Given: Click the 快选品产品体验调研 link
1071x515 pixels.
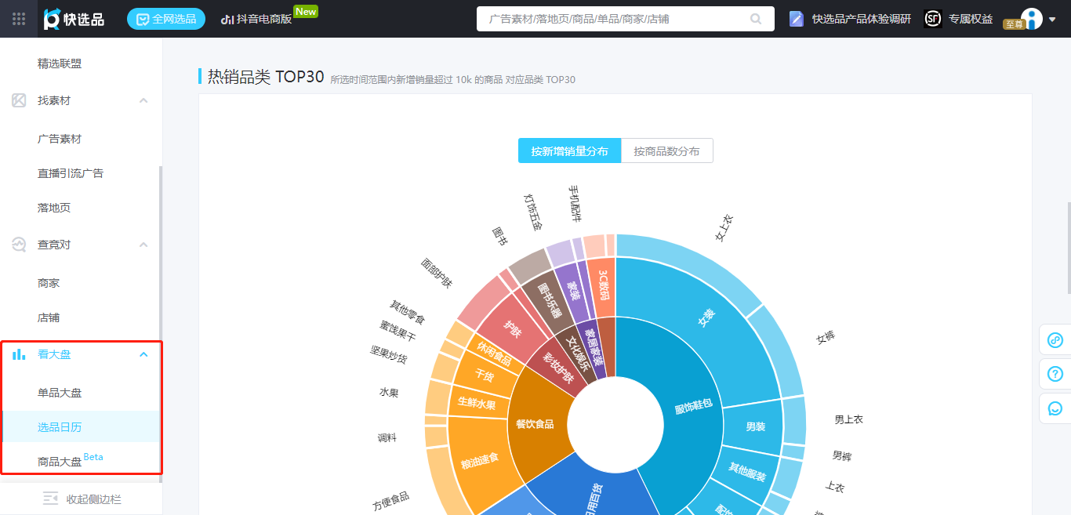Looking at the screenshot, I should coord(862,19).
